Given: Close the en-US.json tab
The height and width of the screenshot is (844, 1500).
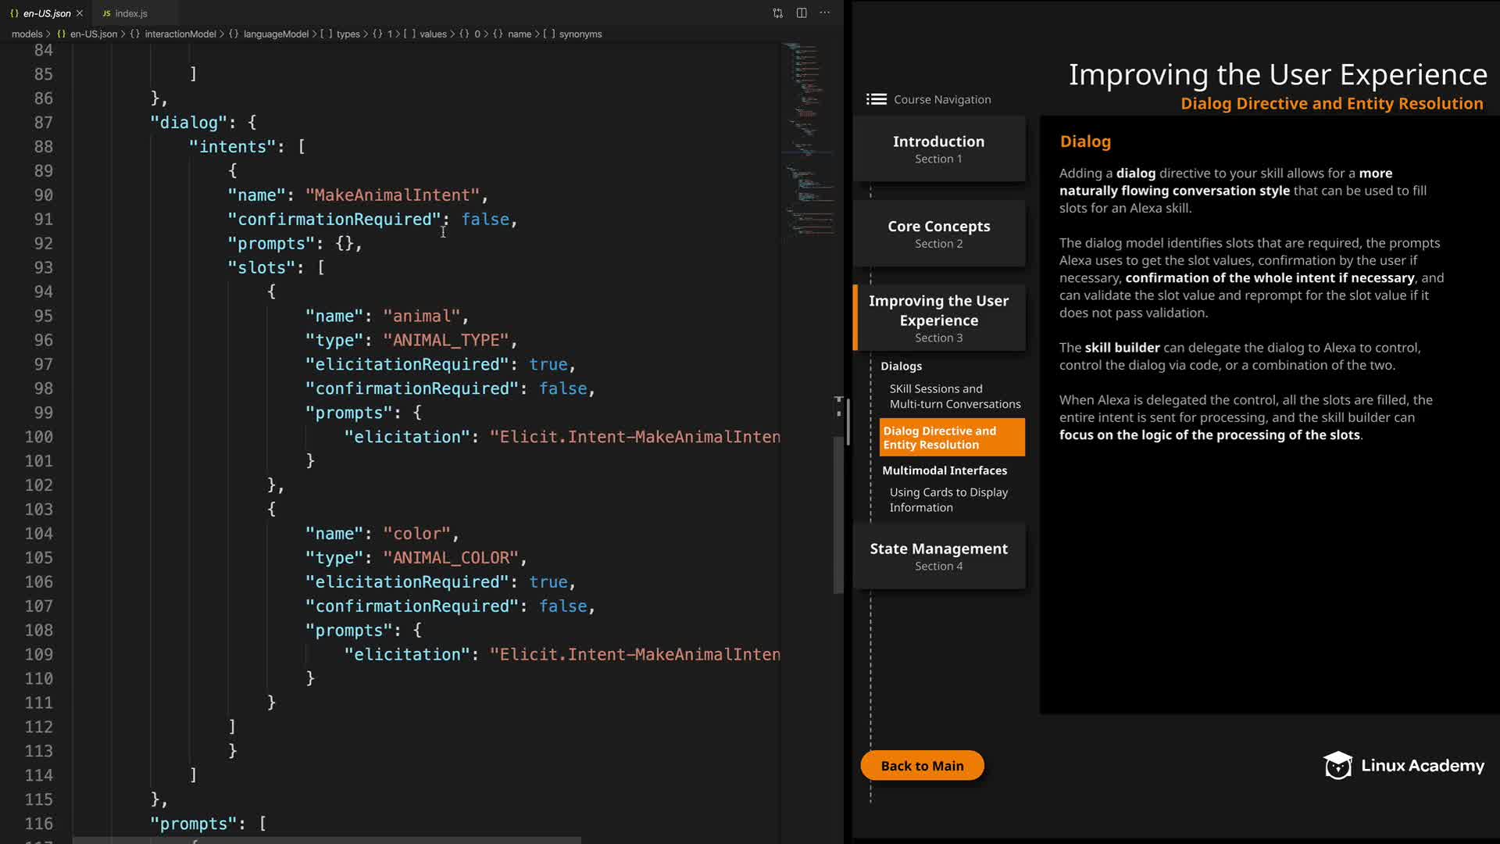Looking at the screenshot, I should [x=80, y=13].
